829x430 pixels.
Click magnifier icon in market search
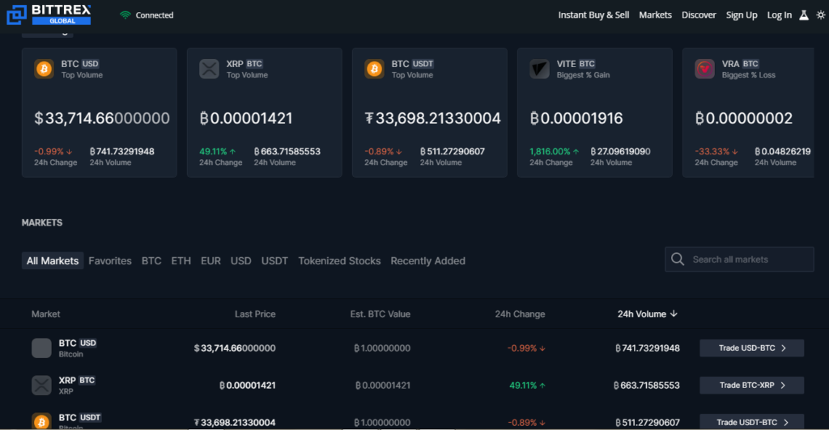[x=678, y=259]
